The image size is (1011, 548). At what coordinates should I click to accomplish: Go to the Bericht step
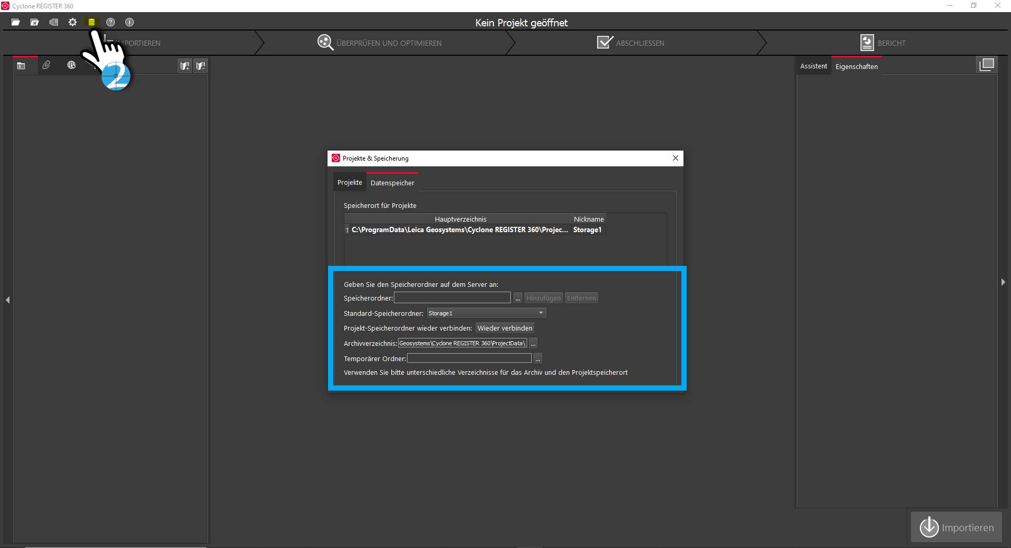[891, 43]
